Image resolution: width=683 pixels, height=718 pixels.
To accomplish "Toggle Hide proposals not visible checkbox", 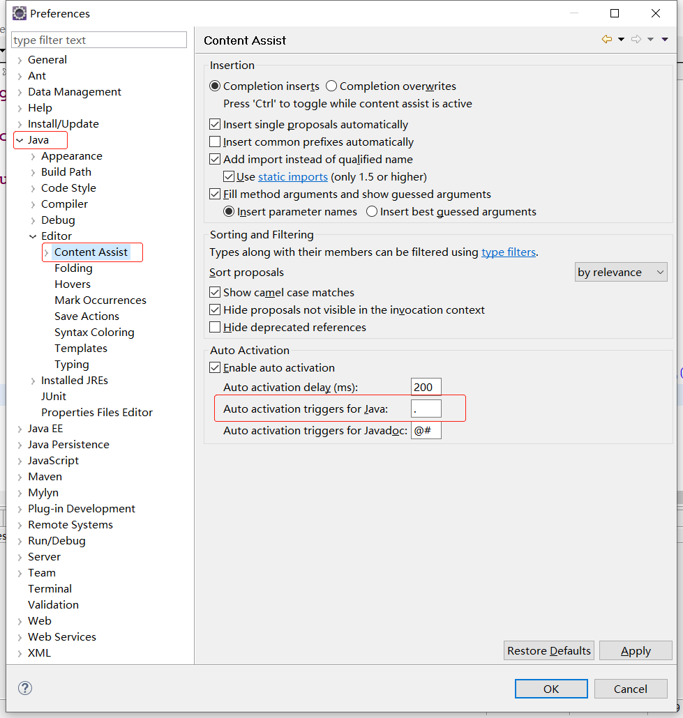I will coord(215,310).
